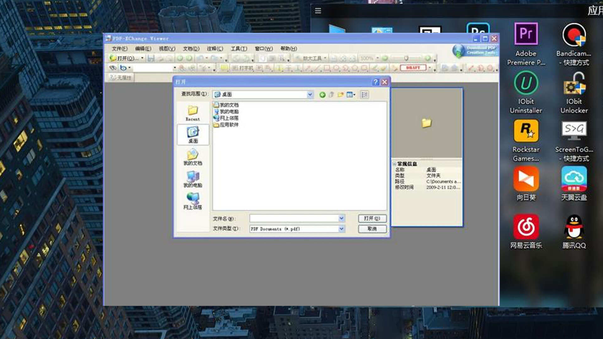Expand the 文件类型 PDF Documents dropdown
The image size is (603, 339).
342,229
